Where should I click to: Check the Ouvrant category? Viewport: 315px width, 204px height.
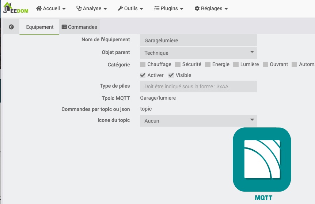click(x=265, y=64)
